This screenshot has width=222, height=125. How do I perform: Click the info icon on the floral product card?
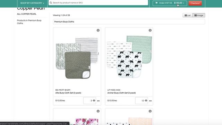pos(98,111)
